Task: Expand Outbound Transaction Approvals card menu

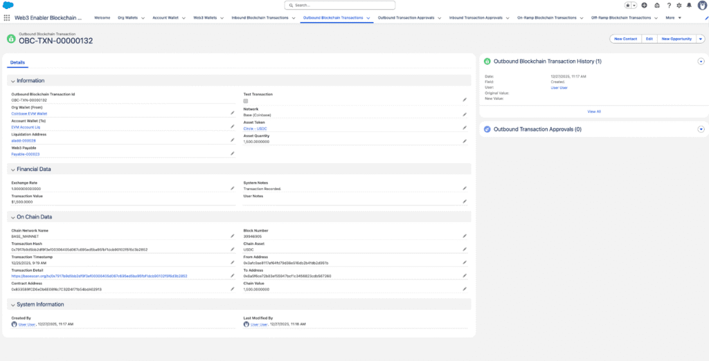Action: [701, 129]
